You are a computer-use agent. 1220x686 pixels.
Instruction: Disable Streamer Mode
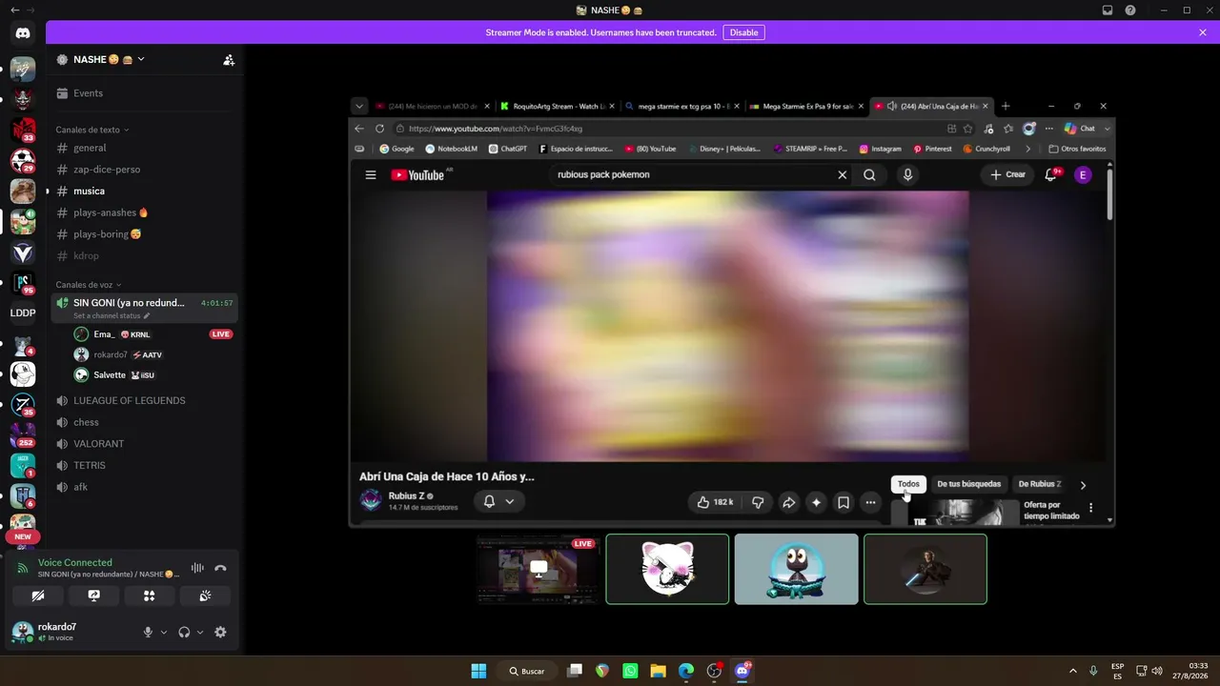coord(743,32)
